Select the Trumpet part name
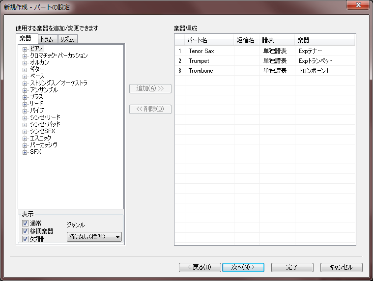This screenshot has height=281, width=373. coord(199,61)
